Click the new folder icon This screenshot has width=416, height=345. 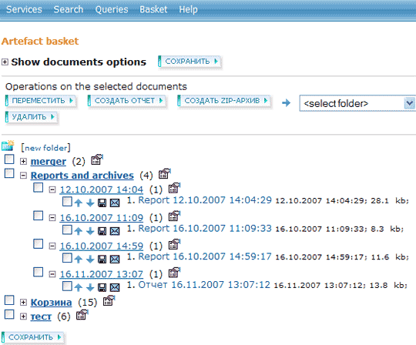pyautogui.click(x=8, y=146)
